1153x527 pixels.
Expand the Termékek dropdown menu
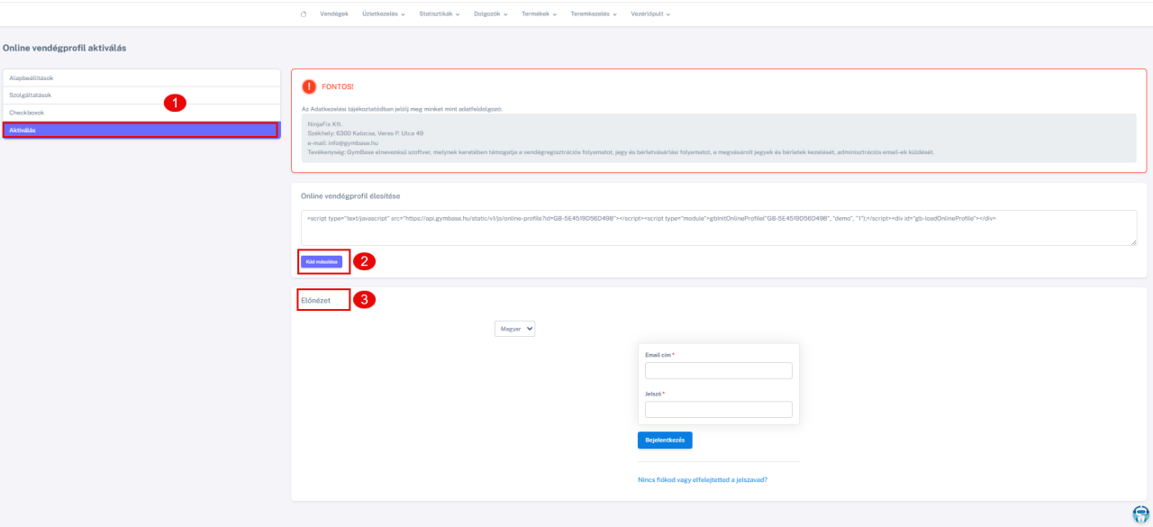(x=539, y=14)
